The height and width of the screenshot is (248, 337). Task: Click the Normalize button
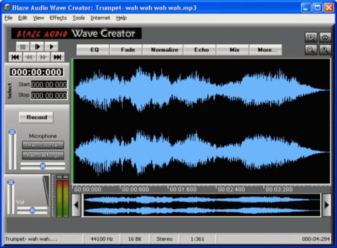[x=164, y=50]
